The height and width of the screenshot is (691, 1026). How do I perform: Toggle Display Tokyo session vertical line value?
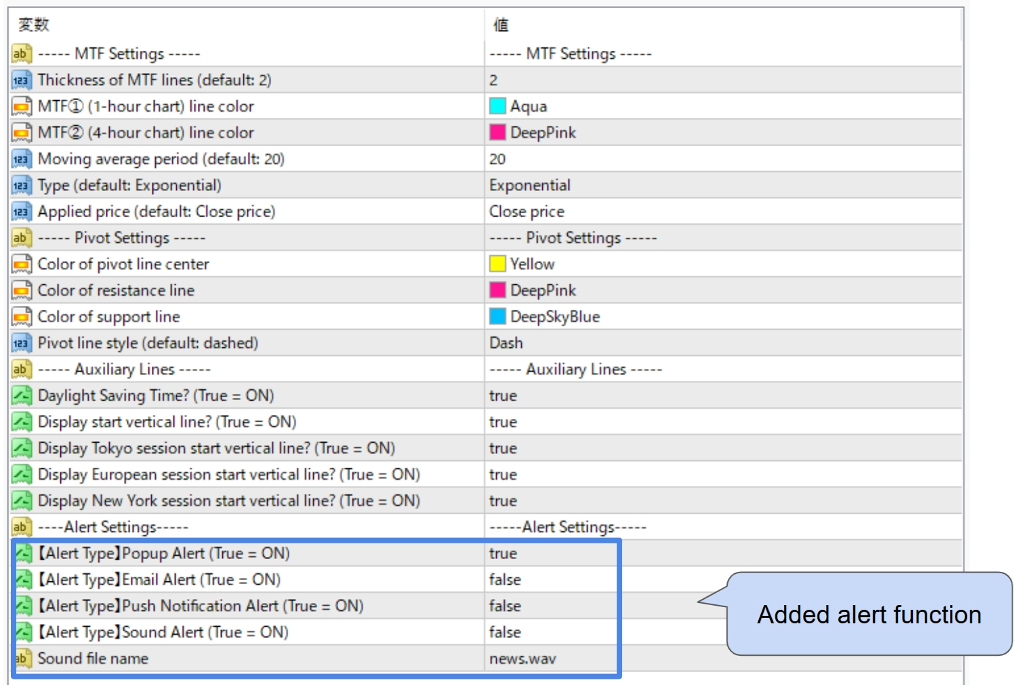(503, 448)
